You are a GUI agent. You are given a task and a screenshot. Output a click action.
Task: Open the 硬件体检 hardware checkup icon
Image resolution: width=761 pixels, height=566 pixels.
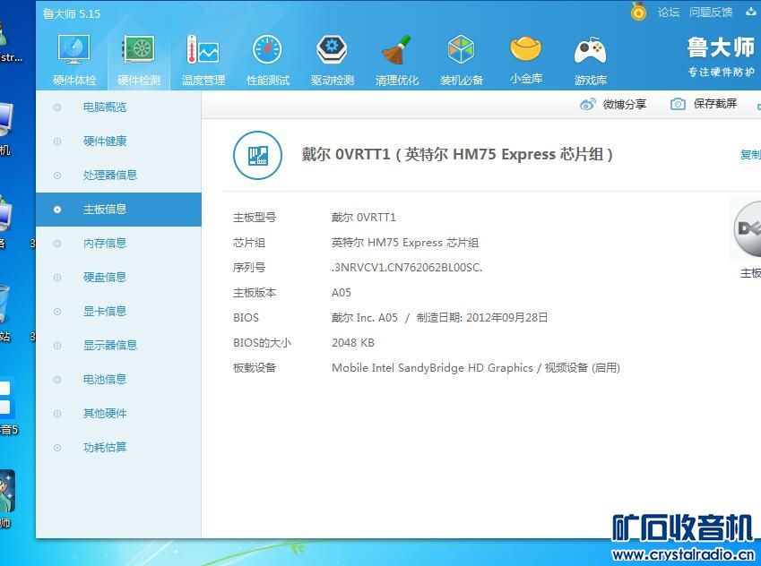(x=74, y=59)
